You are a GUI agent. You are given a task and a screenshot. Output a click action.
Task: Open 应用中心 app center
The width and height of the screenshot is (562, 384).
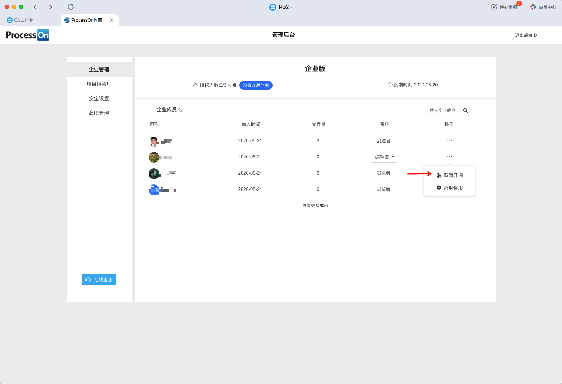[543, 7]
